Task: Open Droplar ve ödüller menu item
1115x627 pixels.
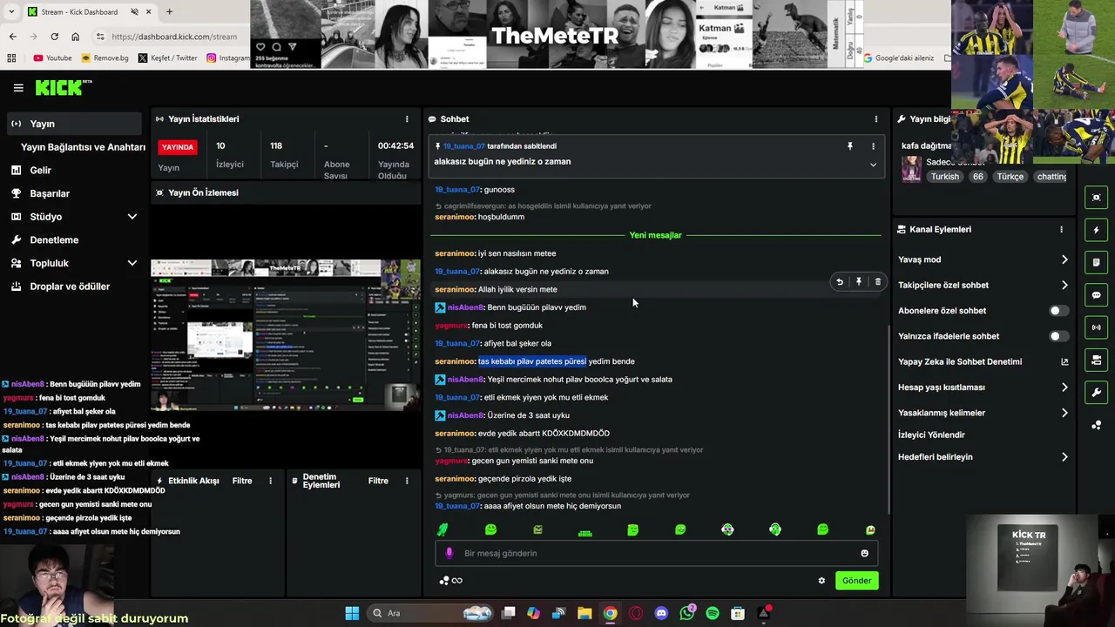Action: (73, 287)
